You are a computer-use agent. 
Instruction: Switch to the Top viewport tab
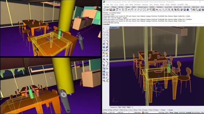[x=120, y=107]
